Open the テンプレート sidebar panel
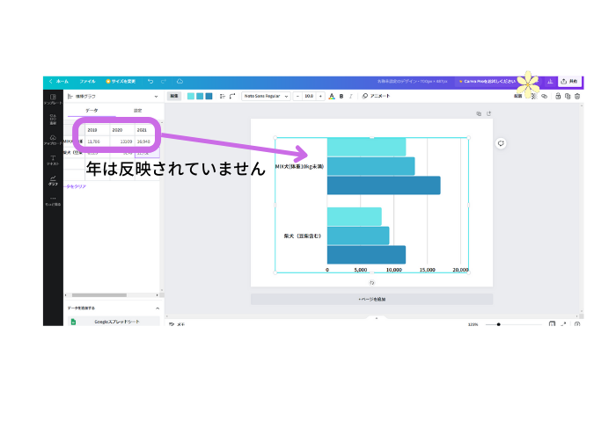This screenshot has height=428, width=616. 53,98
